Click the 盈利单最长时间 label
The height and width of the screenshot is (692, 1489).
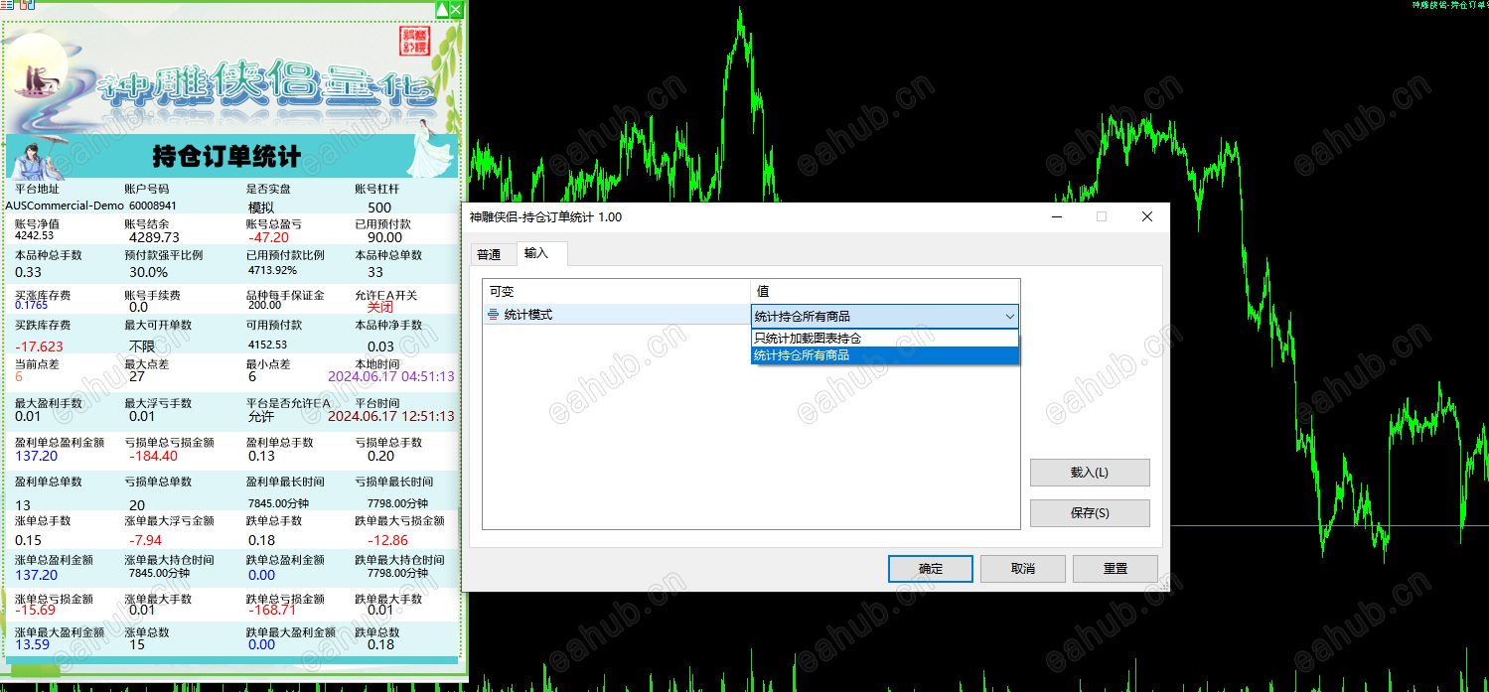point(285,482)
